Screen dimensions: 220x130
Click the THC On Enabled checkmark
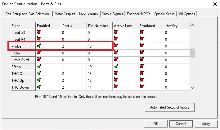39,73
